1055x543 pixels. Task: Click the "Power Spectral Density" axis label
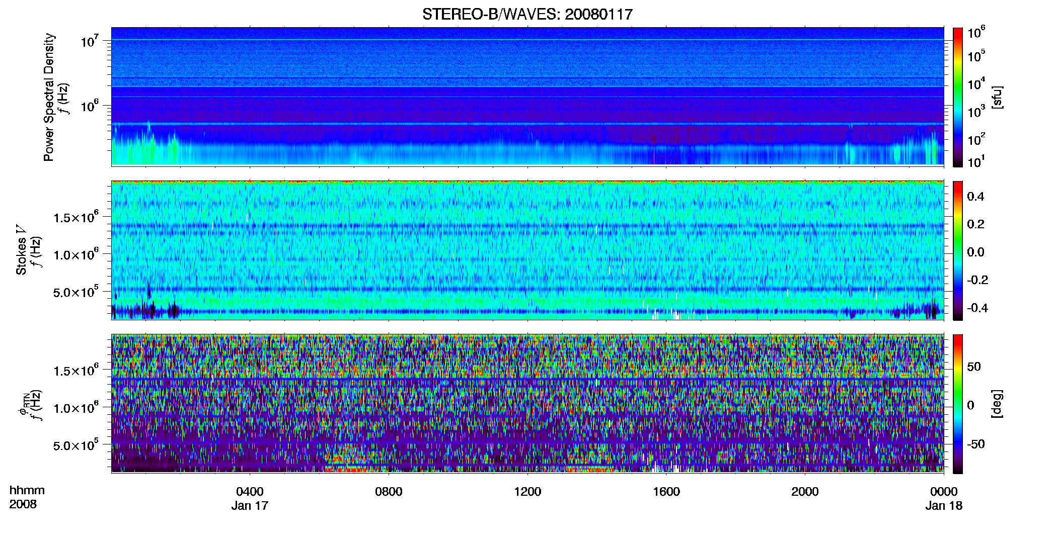49,97
